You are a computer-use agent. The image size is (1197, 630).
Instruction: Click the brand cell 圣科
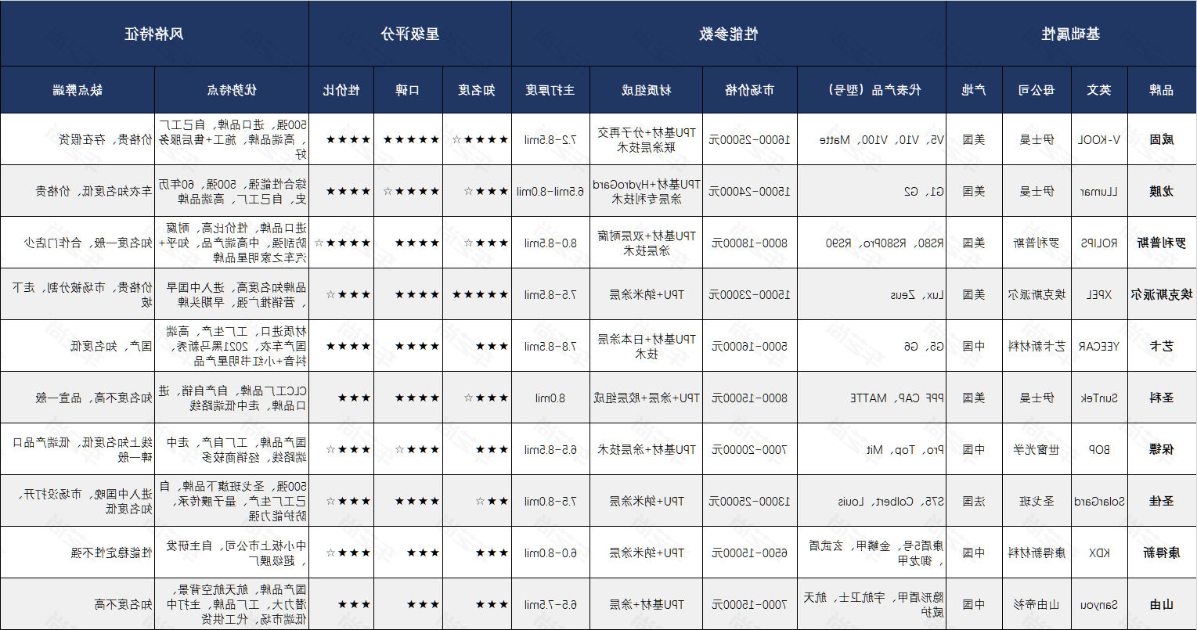point(1162,398)
